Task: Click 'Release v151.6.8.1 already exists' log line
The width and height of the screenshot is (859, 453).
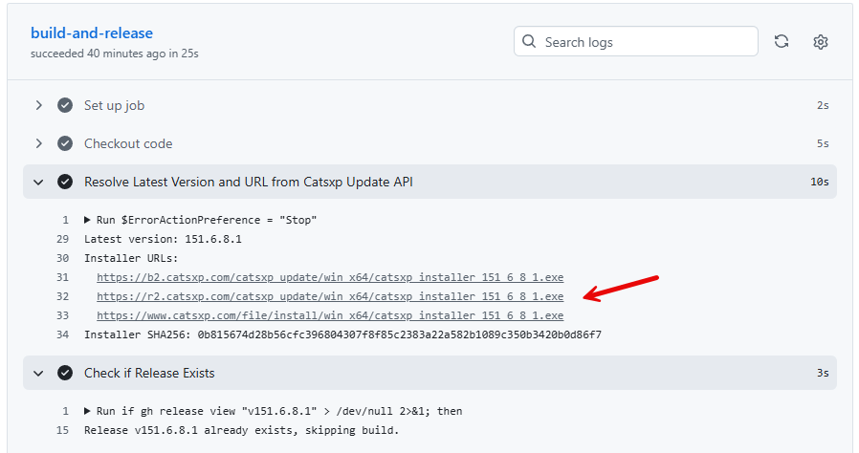Action: [242, 431]
